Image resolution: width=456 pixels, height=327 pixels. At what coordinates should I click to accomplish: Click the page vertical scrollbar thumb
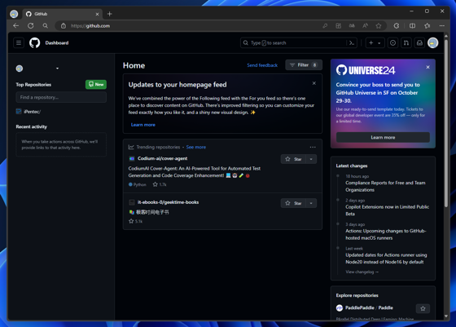(446, 122)
